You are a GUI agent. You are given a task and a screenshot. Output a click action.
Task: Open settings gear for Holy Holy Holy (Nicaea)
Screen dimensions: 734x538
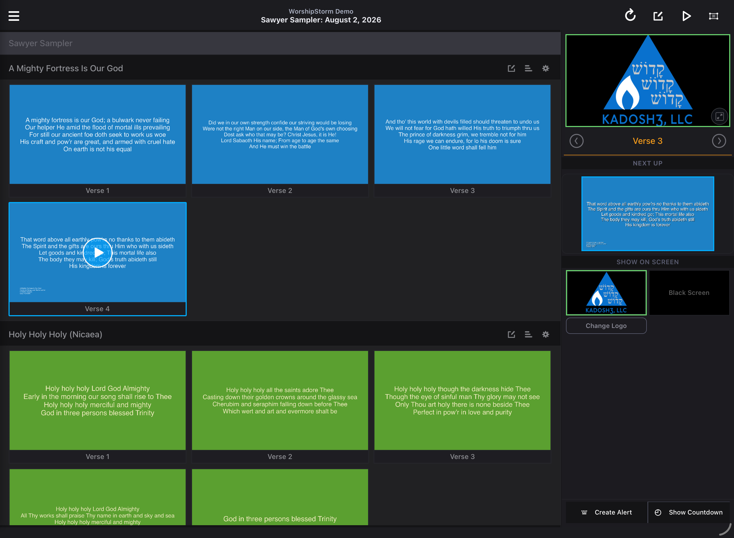[545, 334]
